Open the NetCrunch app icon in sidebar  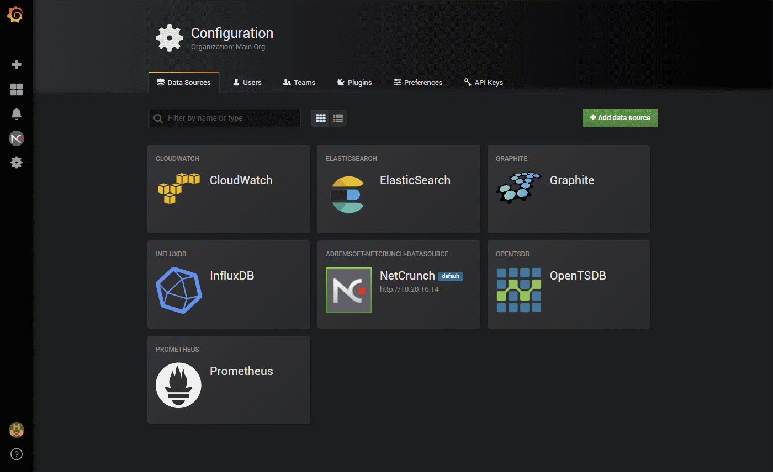[x=17, y=138]
